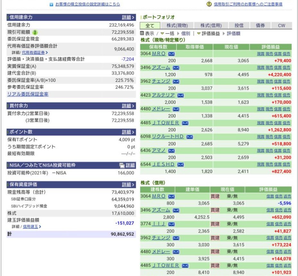Open お客様の積立投信の設定詳細はこちら link
Image resolution: width=298 pixels, height=276 pixels.
(88, 4)
